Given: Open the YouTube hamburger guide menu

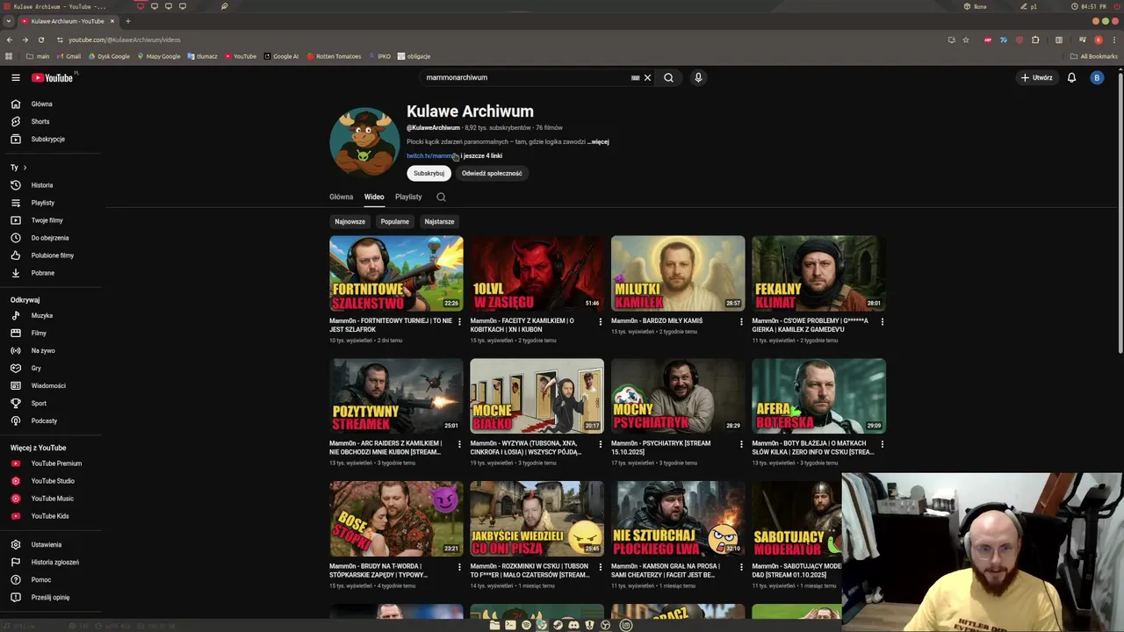Looking at the screenshot, I should point(15,77).
